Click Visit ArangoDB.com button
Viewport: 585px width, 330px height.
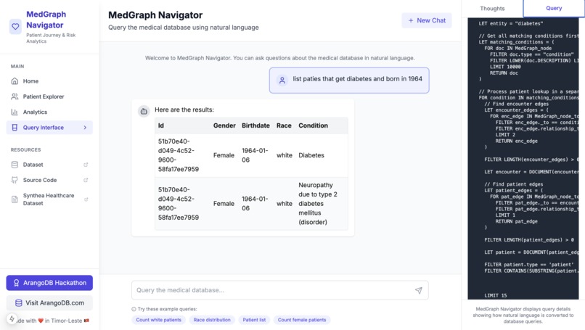click(x=49, y=302)
